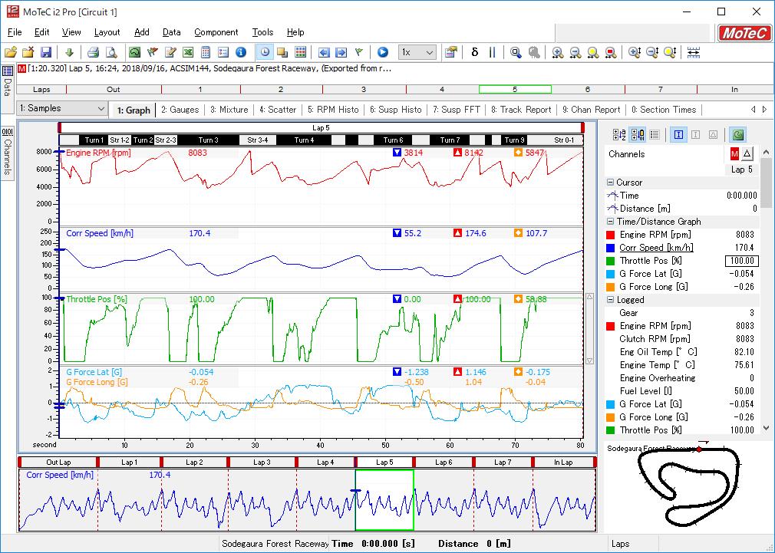Select lap 7 in the top lap bar
The image size is (775, 553).
point(661,90)
